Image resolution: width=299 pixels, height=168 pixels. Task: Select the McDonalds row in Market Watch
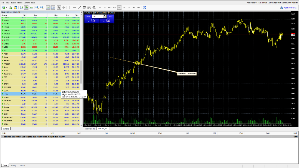40,121
